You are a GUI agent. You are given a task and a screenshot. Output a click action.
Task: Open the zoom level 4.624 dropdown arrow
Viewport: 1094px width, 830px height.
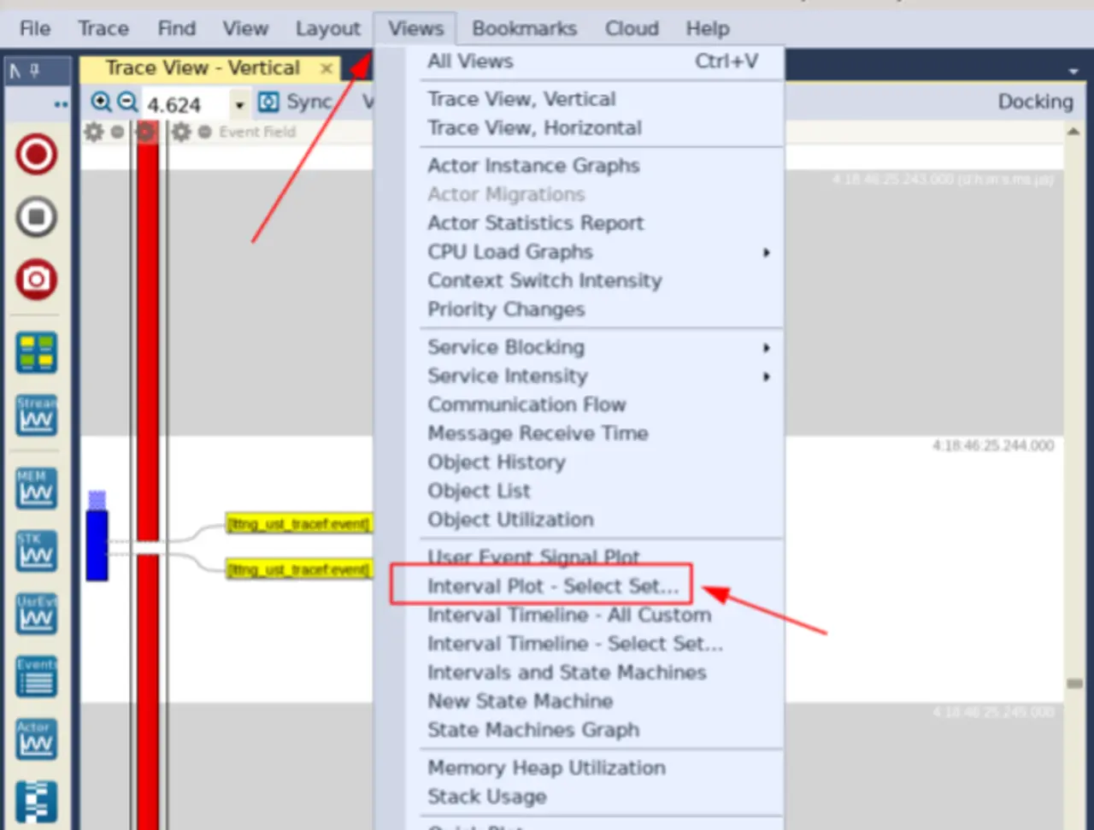[240, 105]
